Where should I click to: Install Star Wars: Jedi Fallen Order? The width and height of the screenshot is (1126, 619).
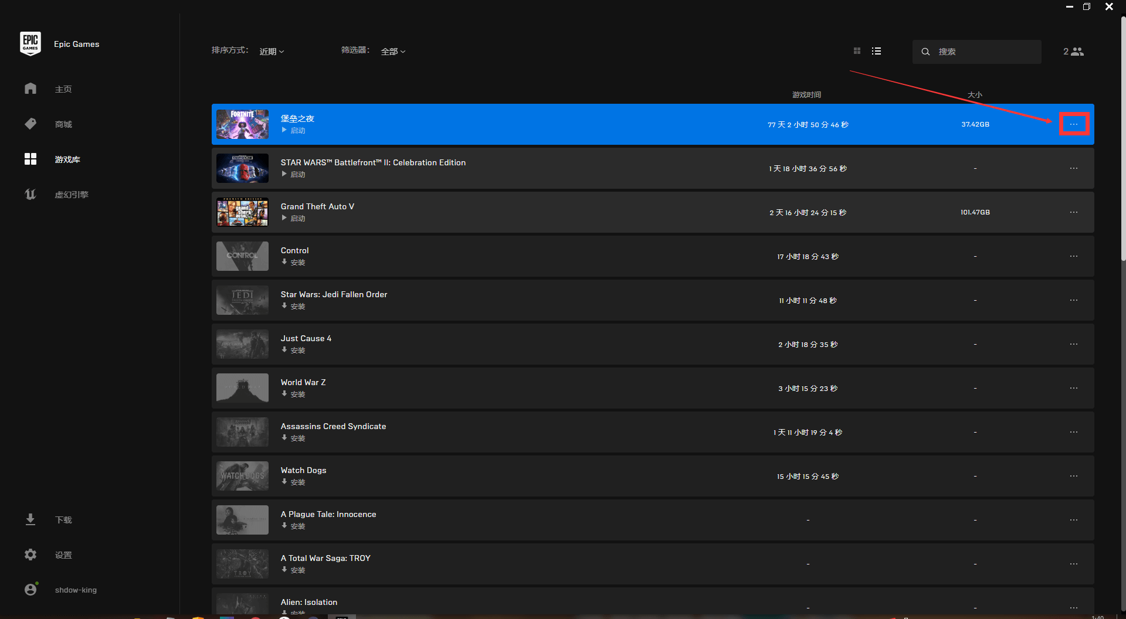pyautogui.click(x=293, y=306)
